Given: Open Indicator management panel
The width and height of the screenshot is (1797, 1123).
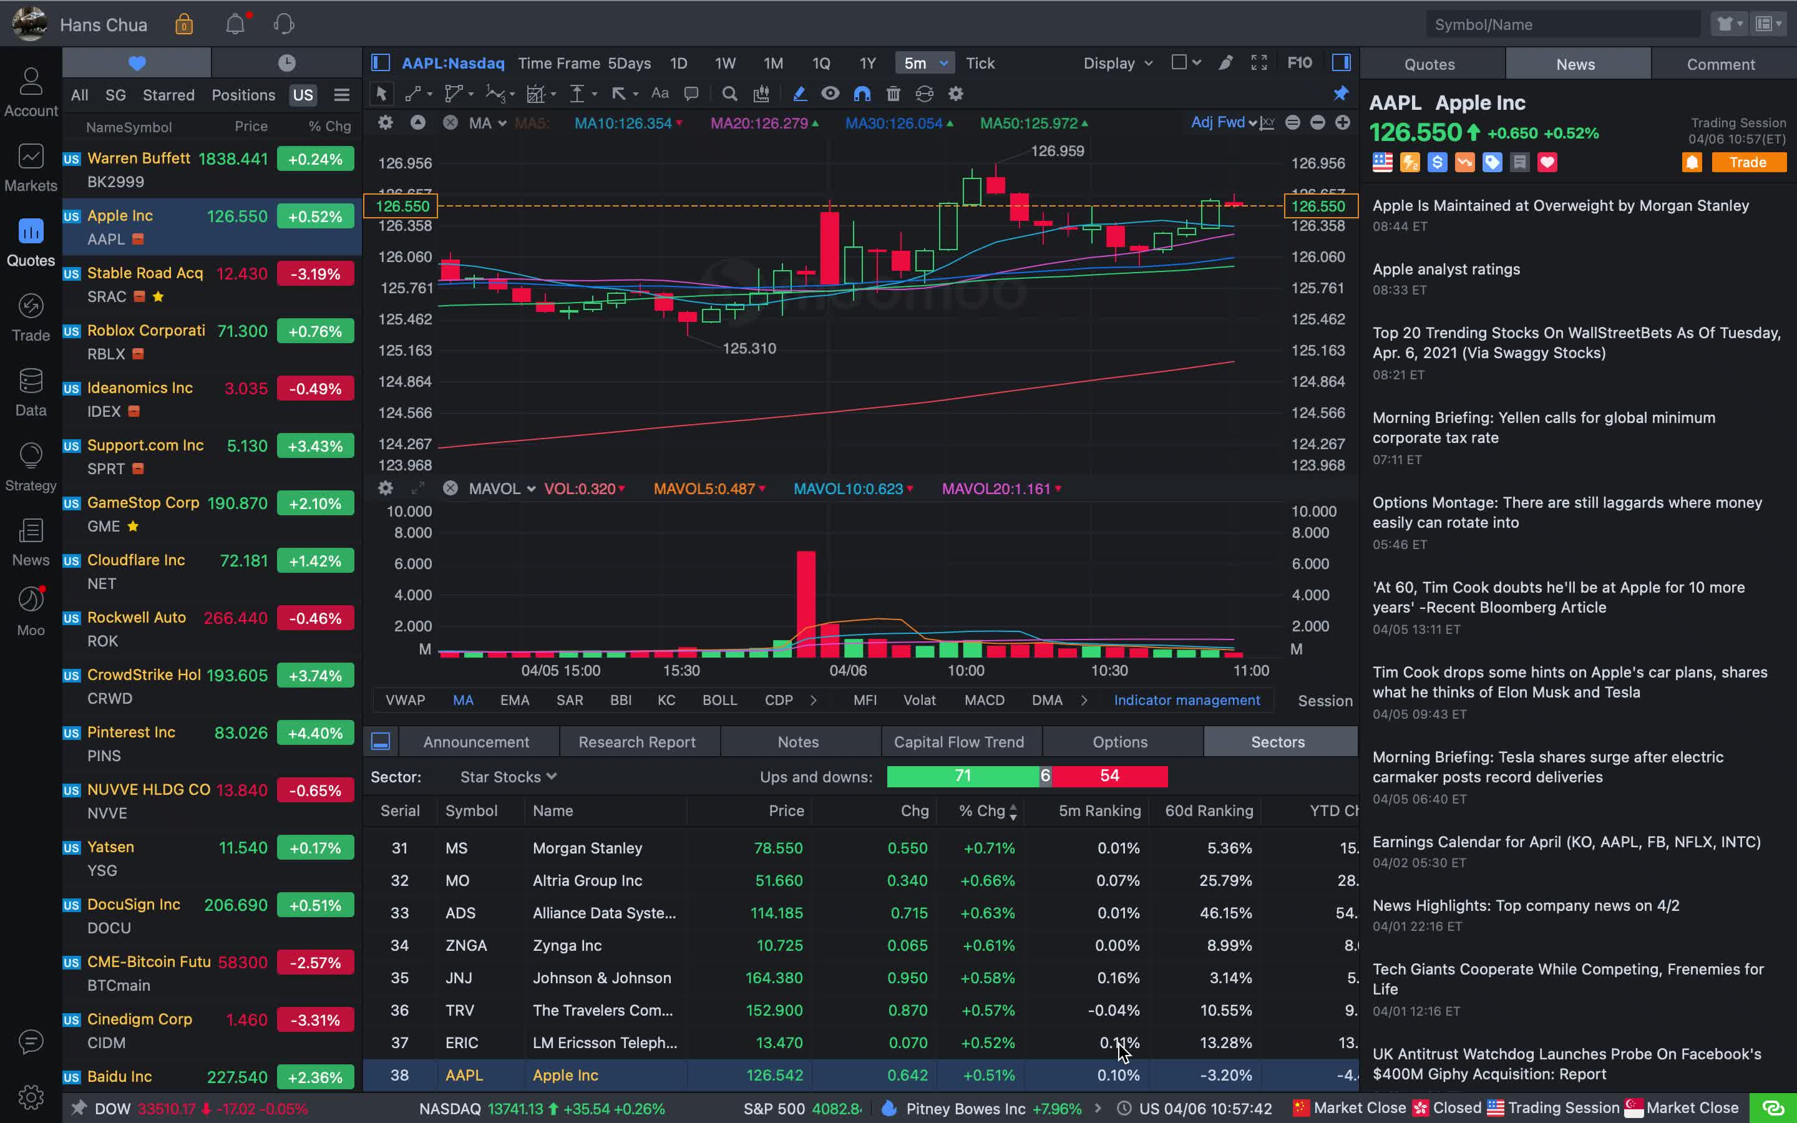Looking at the screenshot, I should 1184,700.
